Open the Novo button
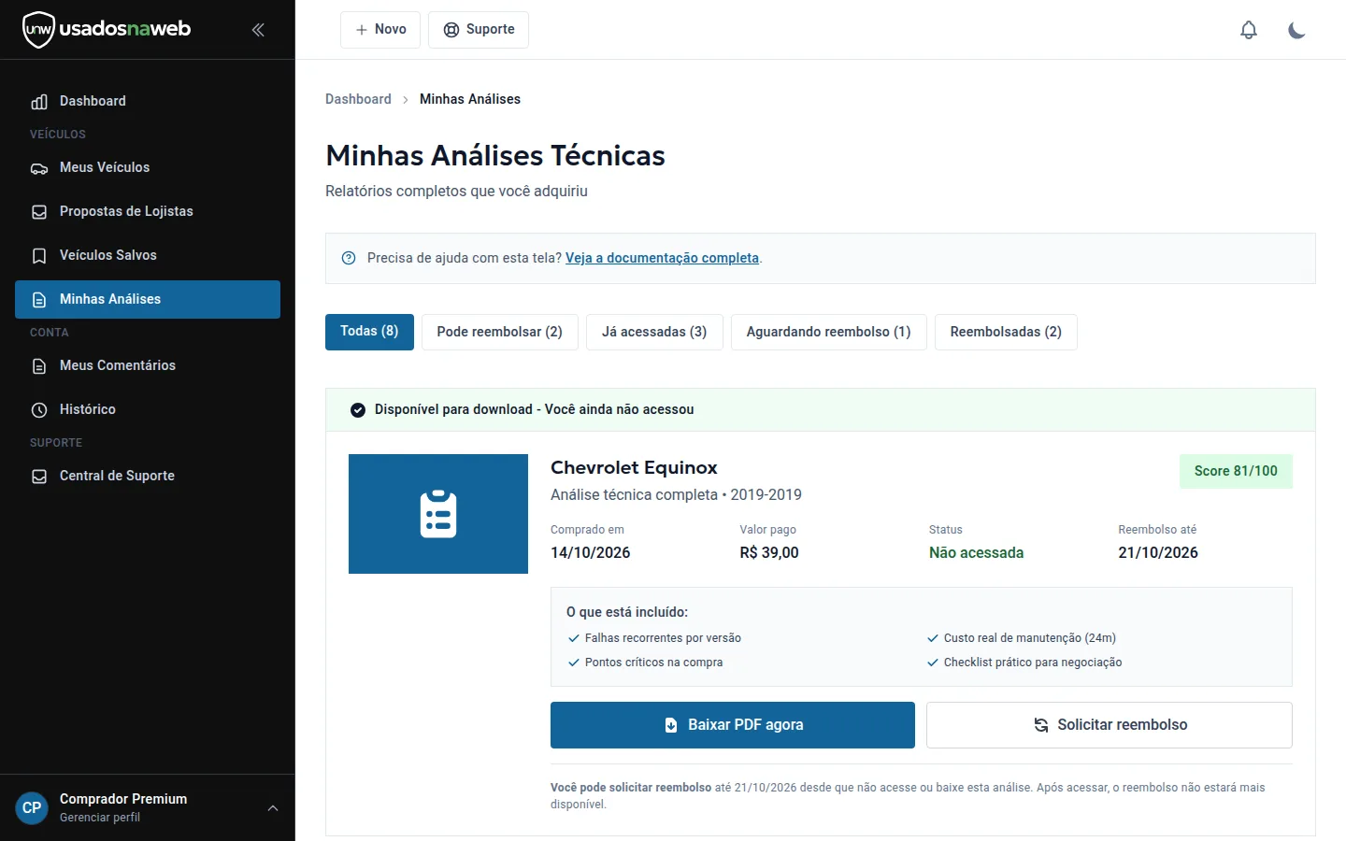 [x=380, y=30]
